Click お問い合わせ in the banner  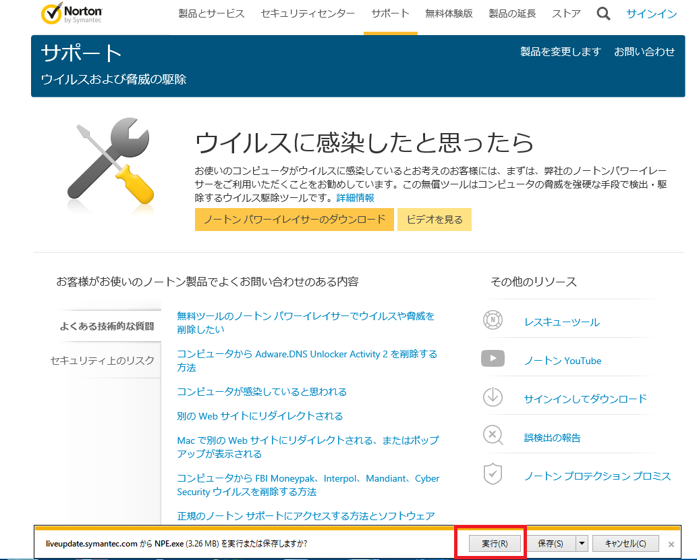click(644, 51)
